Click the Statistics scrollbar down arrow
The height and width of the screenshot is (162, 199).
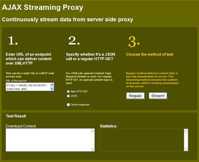point(186,149)
